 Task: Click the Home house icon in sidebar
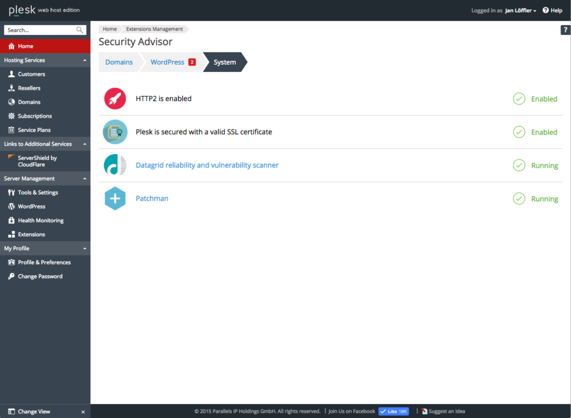coord(11,46)
